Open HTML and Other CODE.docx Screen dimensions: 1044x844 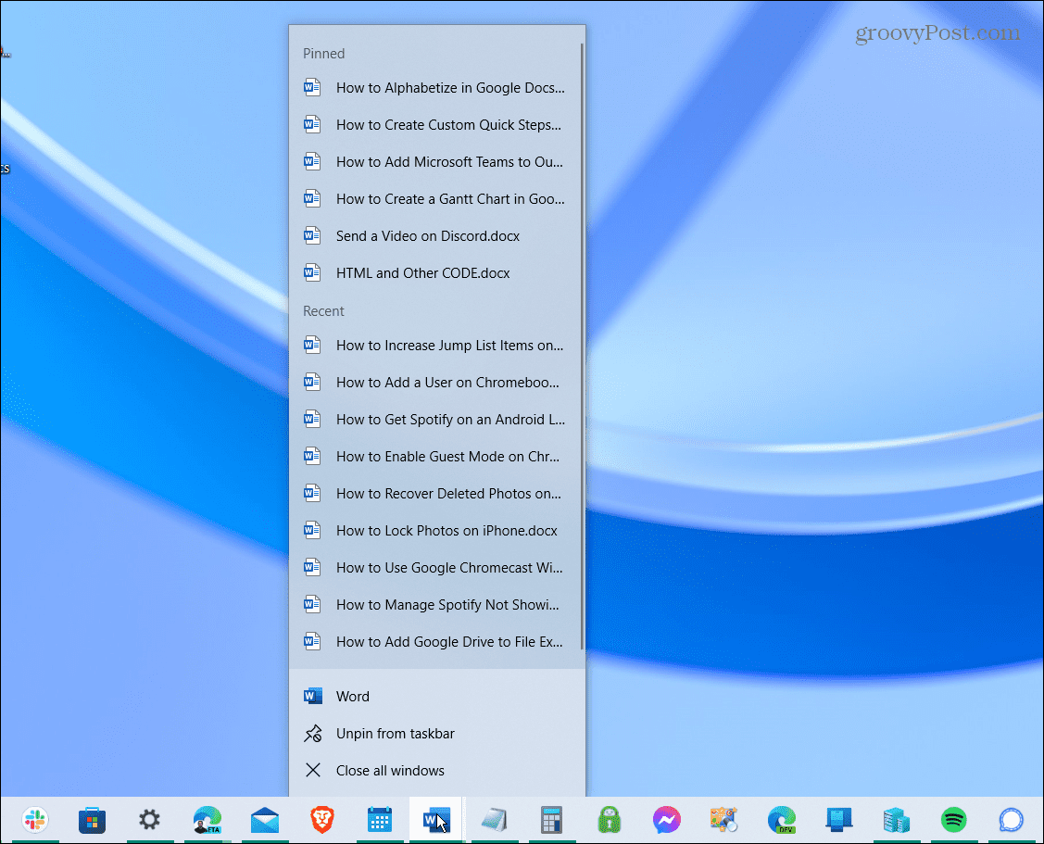pos(422,272)
